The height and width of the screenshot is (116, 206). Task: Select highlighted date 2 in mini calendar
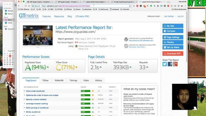(10, 56)
